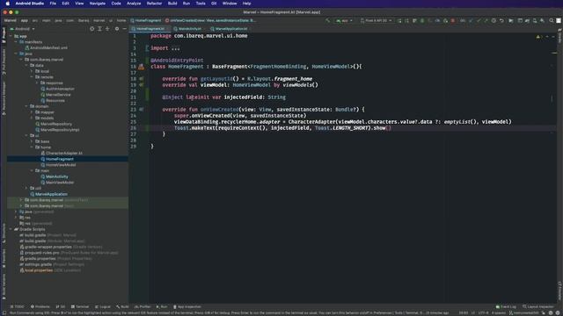This screenshot has width=563, height=316.
Task: Toggle the Logcat tool window
Action: click(103, 306)
